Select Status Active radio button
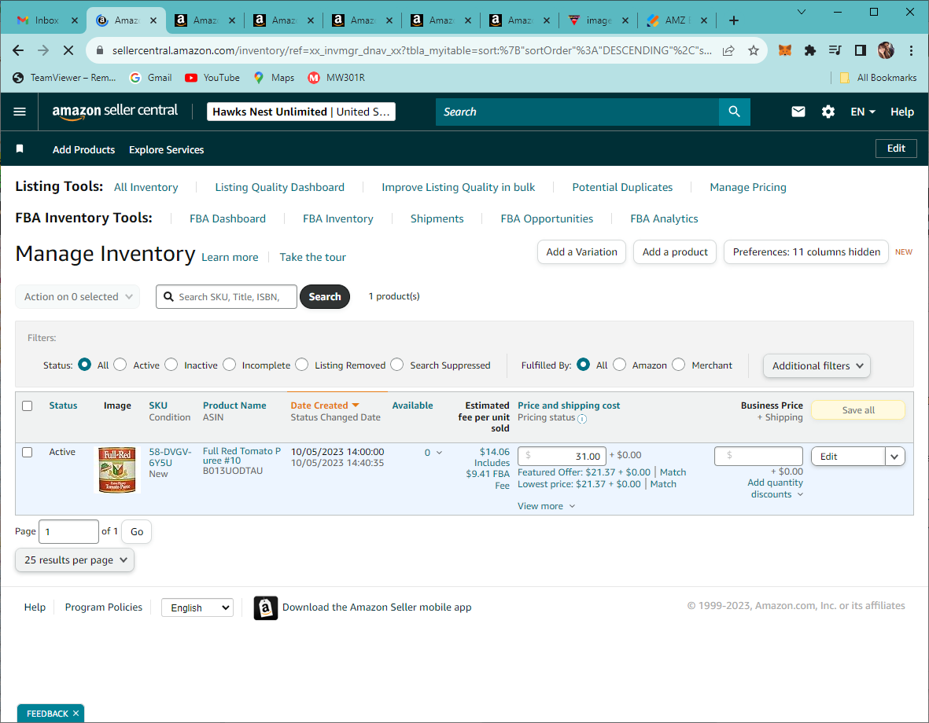Viewport: 929px width, 723px height. [x=120, y=365]
